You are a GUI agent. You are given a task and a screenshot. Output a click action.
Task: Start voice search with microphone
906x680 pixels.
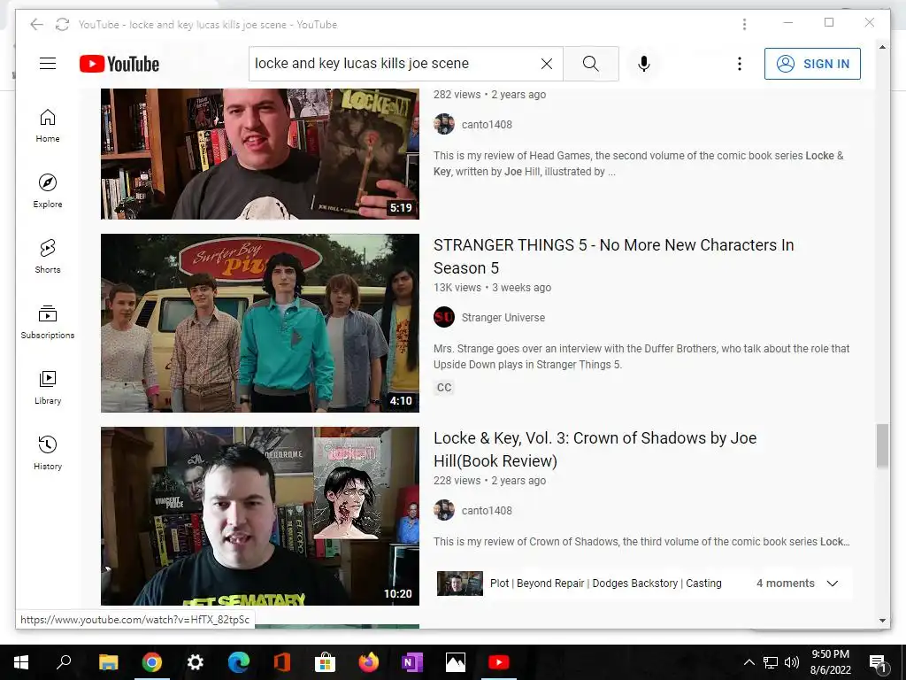tap(644, 64)
